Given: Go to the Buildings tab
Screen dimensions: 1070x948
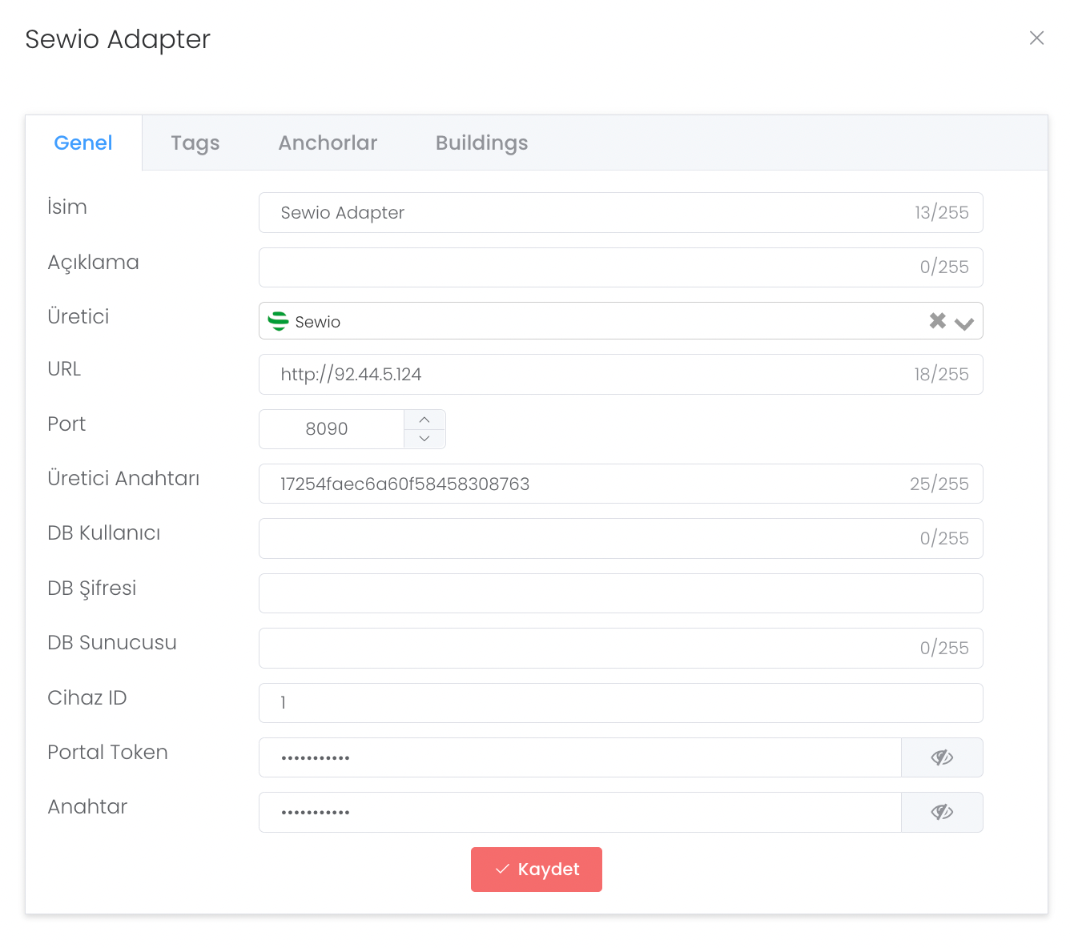Looking at the screenshot, I should (x=481, y=143).
